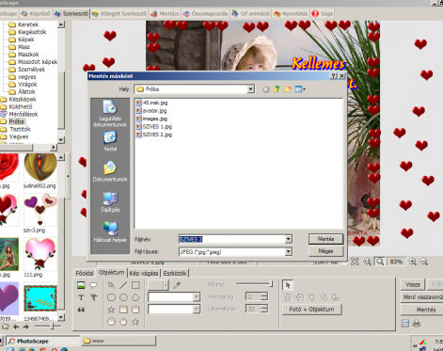Go to Asztal in the places bar

pyautogui.click(x=110, y=141)
